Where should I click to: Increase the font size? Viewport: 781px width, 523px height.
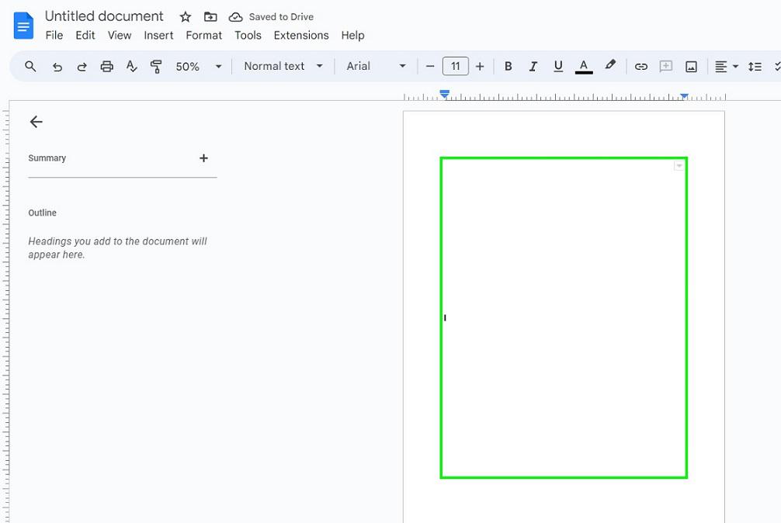click(x=480, y=66)
